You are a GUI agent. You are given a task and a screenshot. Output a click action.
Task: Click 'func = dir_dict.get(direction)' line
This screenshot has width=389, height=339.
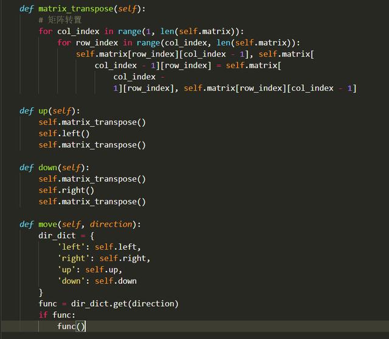108,304
